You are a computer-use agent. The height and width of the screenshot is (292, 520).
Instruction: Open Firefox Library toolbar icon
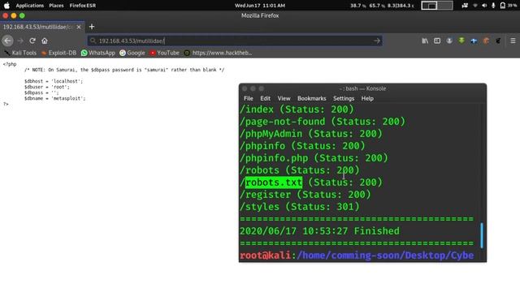(x=425, y=41)
